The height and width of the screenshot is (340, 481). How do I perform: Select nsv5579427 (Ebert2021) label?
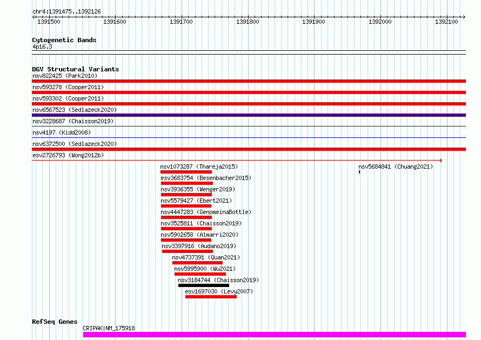coord(196,201)
